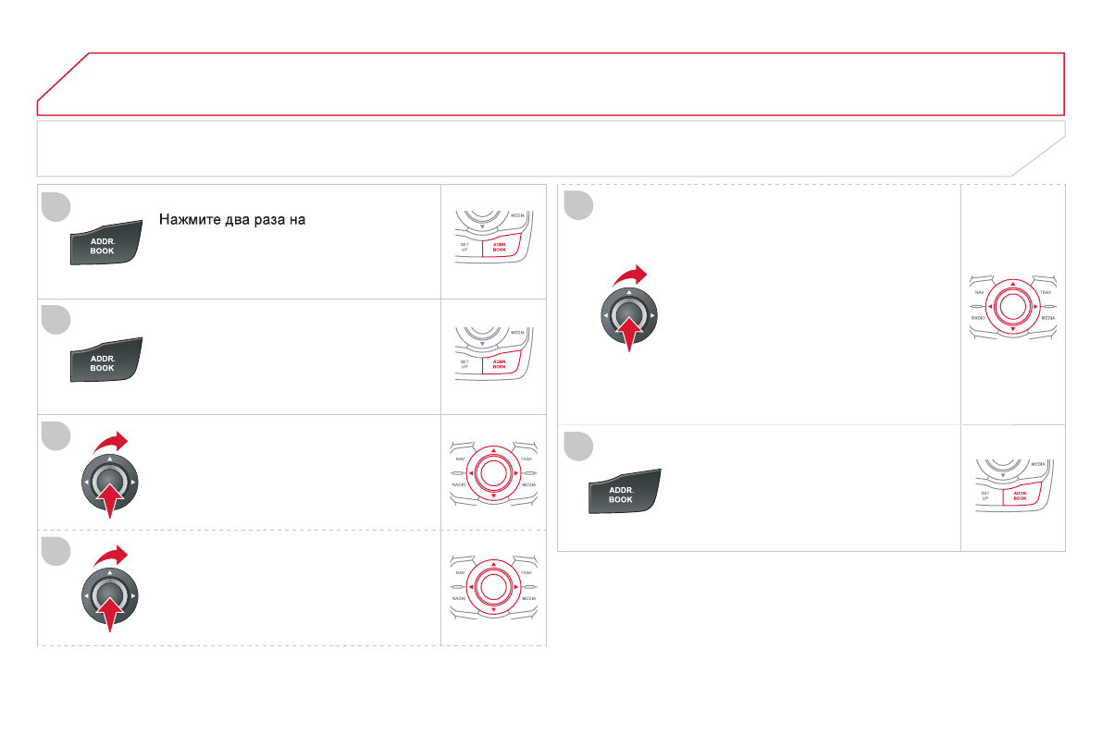
Task: Click the TRAF label in the fifth-step diagram
Action: [x=1046, y=292]
